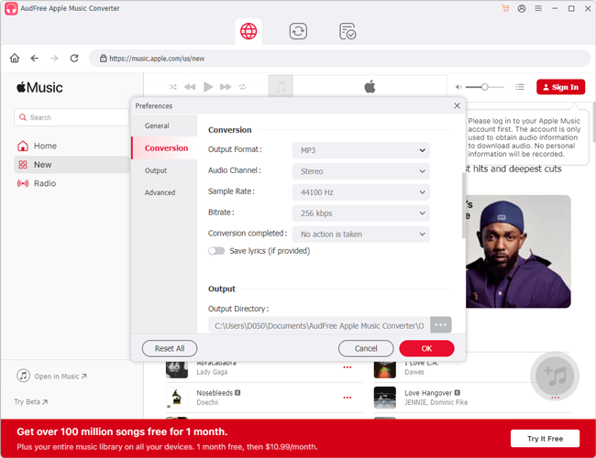Viewport: 596px width, 458px height.
Task: Open the shopping cart purchase icon
Action: (505, 8)
